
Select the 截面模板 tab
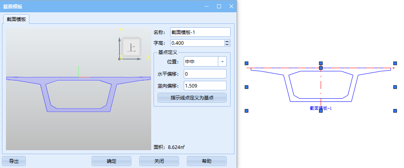(x=16, y=19)
